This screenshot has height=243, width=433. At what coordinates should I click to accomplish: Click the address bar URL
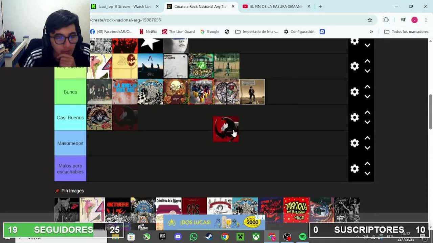[x=126, y=20]
